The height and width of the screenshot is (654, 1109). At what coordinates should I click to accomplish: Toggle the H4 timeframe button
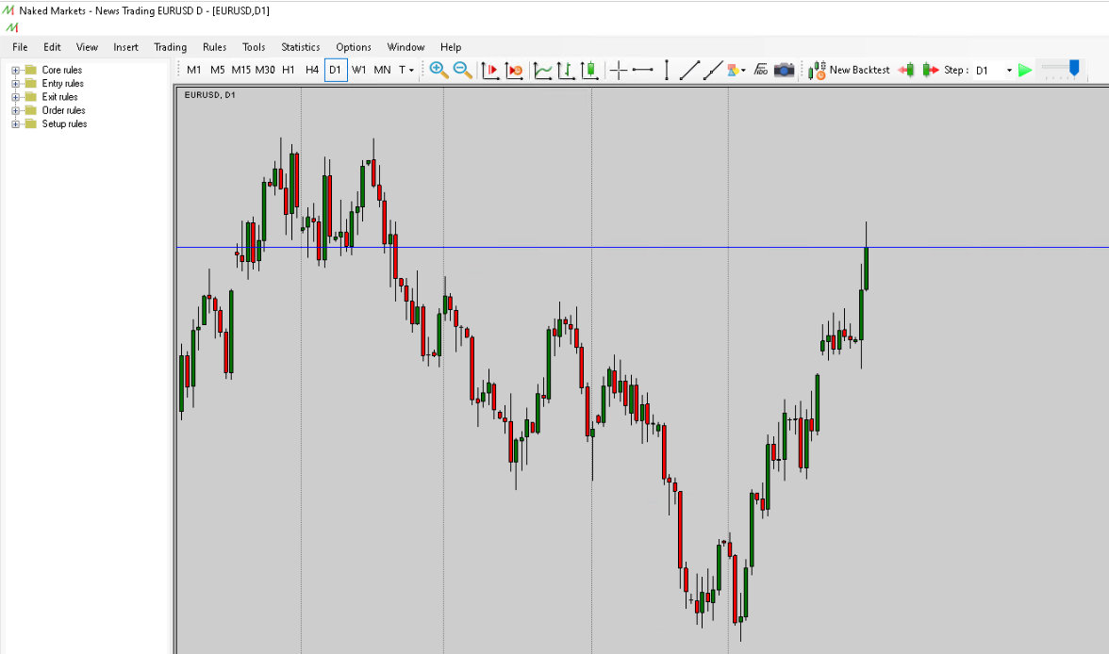click(x=312, y=70)
